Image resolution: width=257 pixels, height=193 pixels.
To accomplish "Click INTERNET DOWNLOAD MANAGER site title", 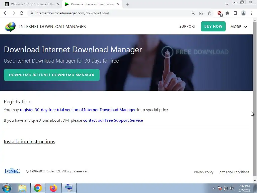I will (52, 27).
